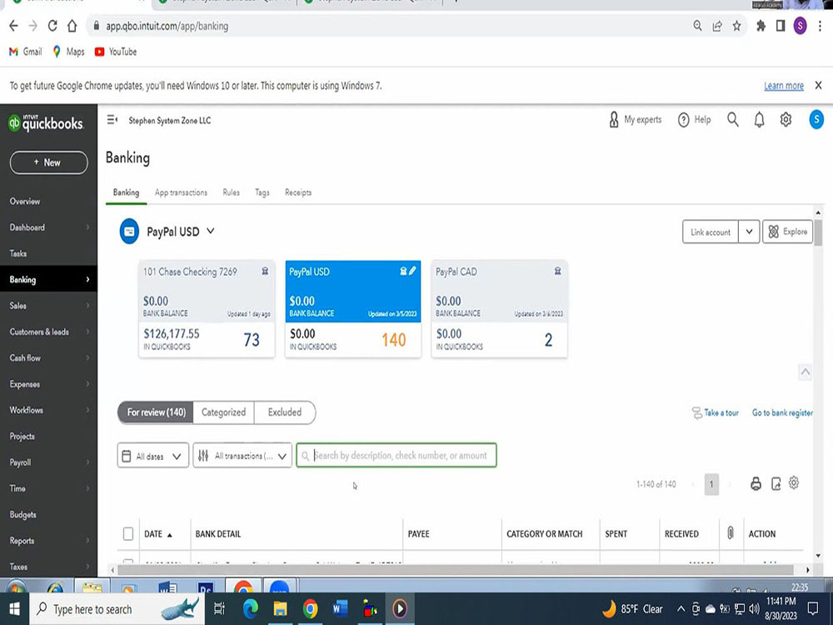Open the App transactions tab

click(x=180, y=192)
